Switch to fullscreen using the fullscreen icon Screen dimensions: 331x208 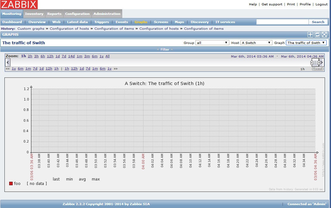324,34
